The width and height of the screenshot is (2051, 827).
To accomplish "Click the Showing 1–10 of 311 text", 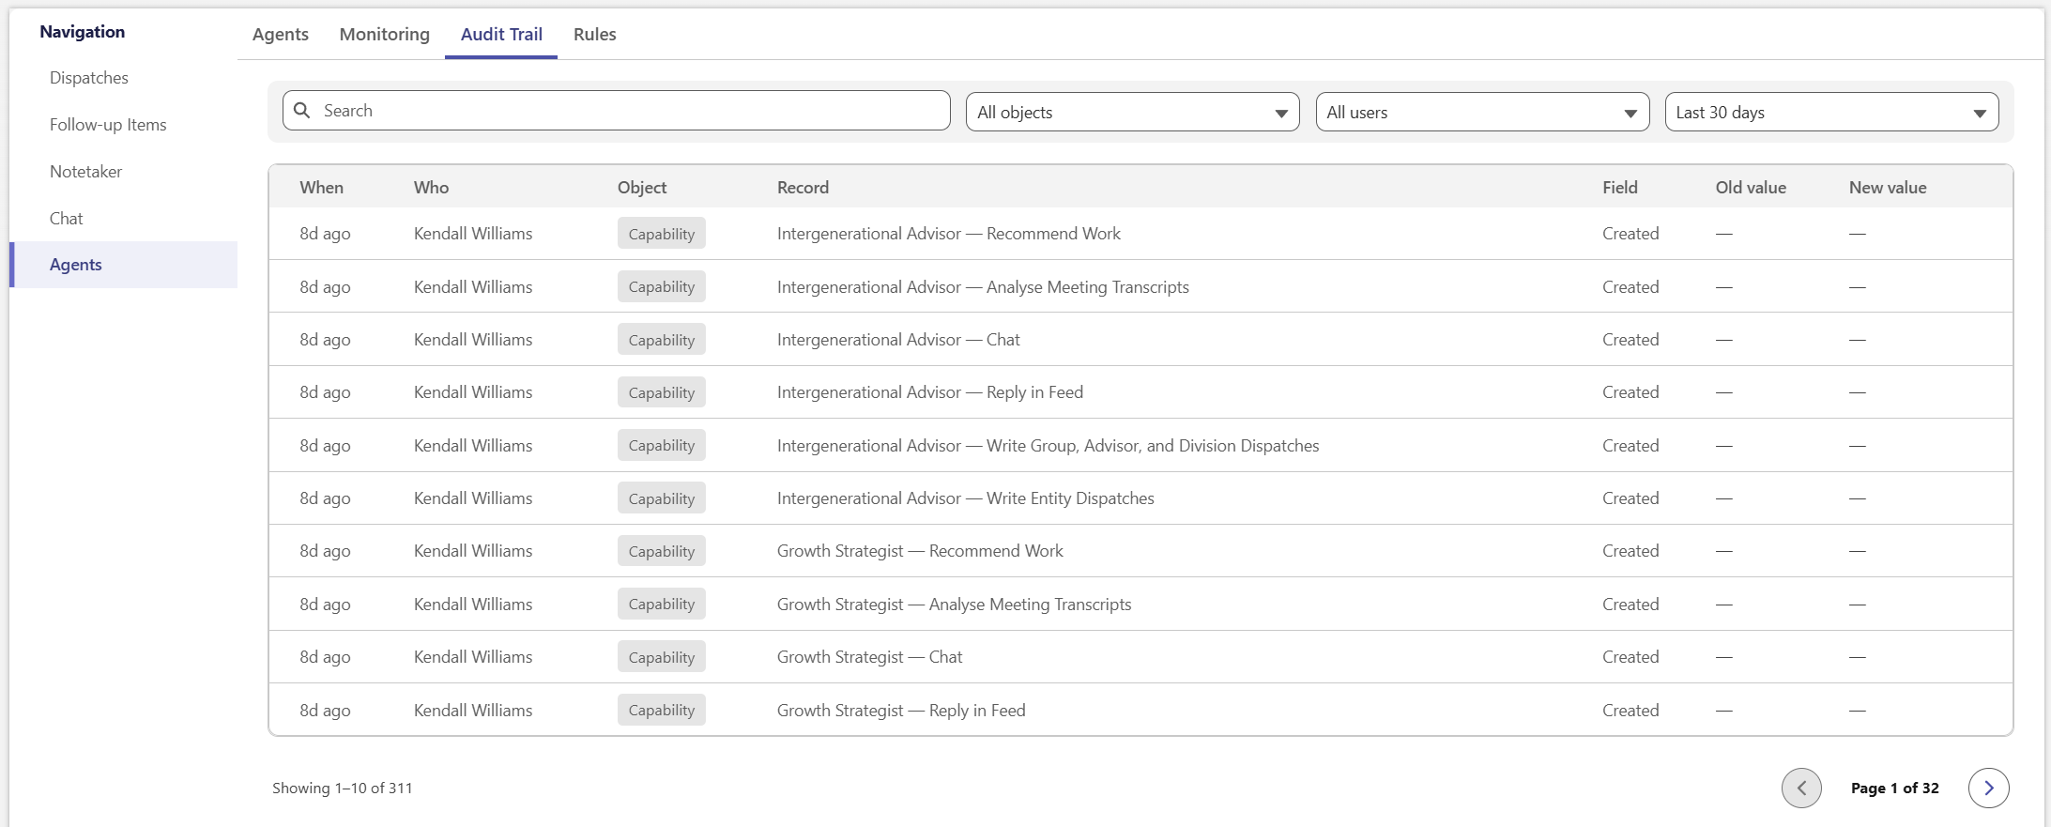I will pyautogui.click(x=343, y=789).
